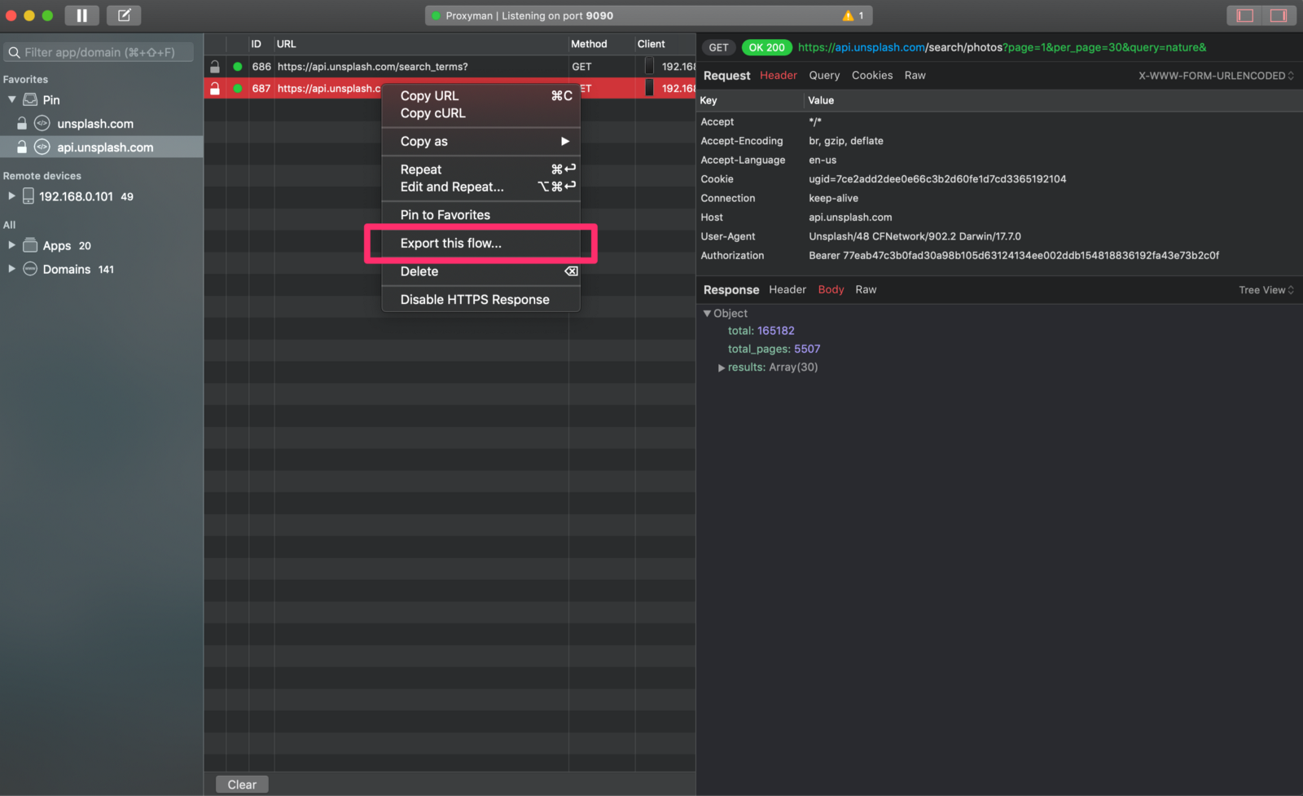Collapse the Pin favorites group
Image resolution: width=1303 pixels, height=796 pixels.
tap(11, 99)
